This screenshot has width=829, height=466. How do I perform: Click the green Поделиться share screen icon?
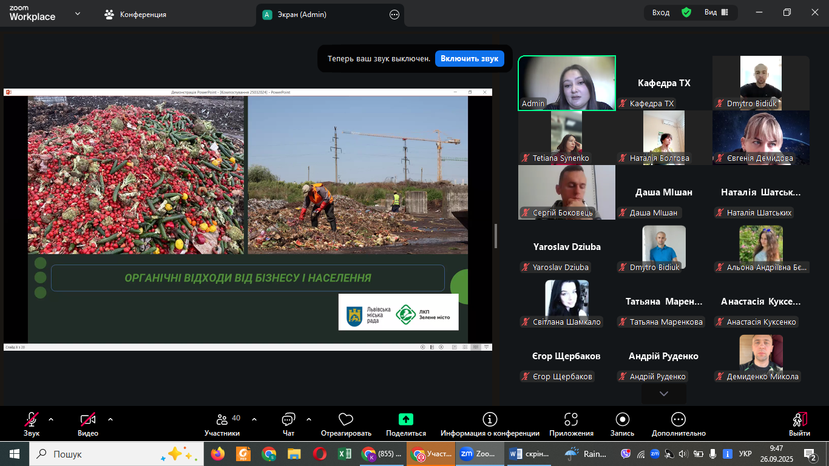pos(406,419)
